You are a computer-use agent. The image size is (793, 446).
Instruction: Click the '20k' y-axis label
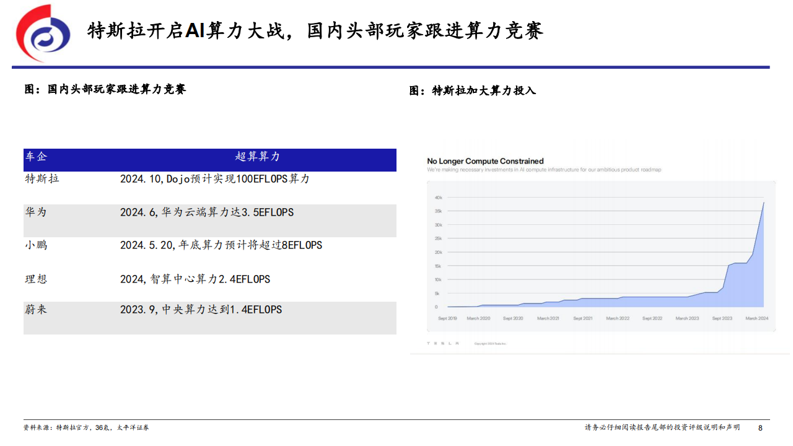[x=438, y=252]
